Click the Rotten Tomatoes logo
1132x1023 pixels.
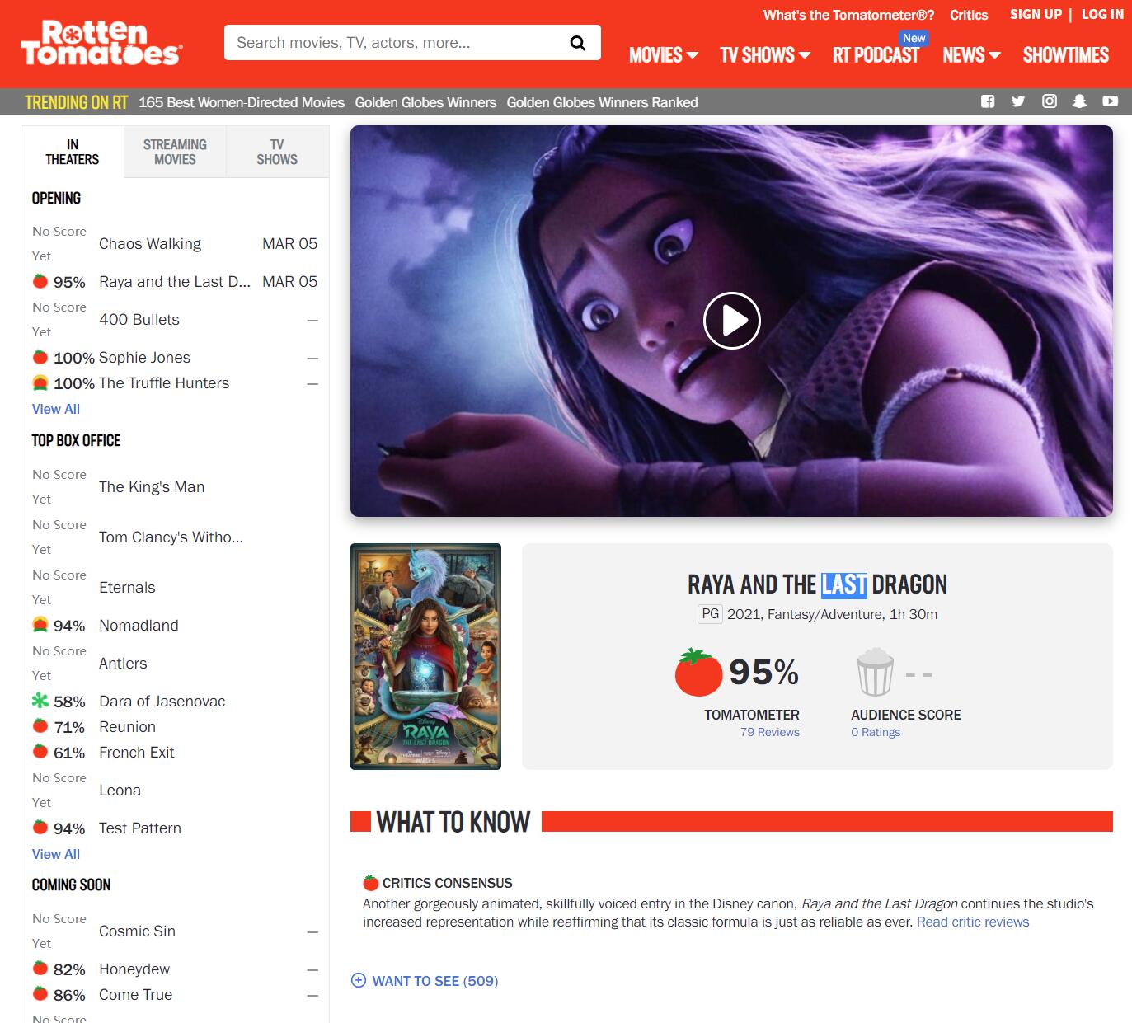tap(101, 43)
